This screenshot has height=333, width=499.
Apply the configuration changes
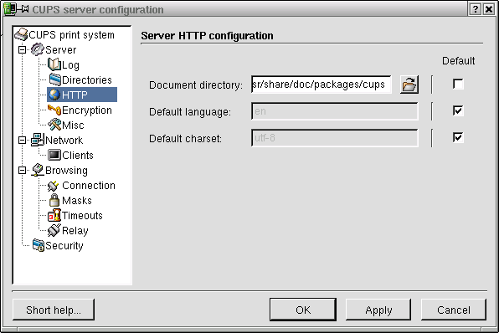click(x=378, y=310)
